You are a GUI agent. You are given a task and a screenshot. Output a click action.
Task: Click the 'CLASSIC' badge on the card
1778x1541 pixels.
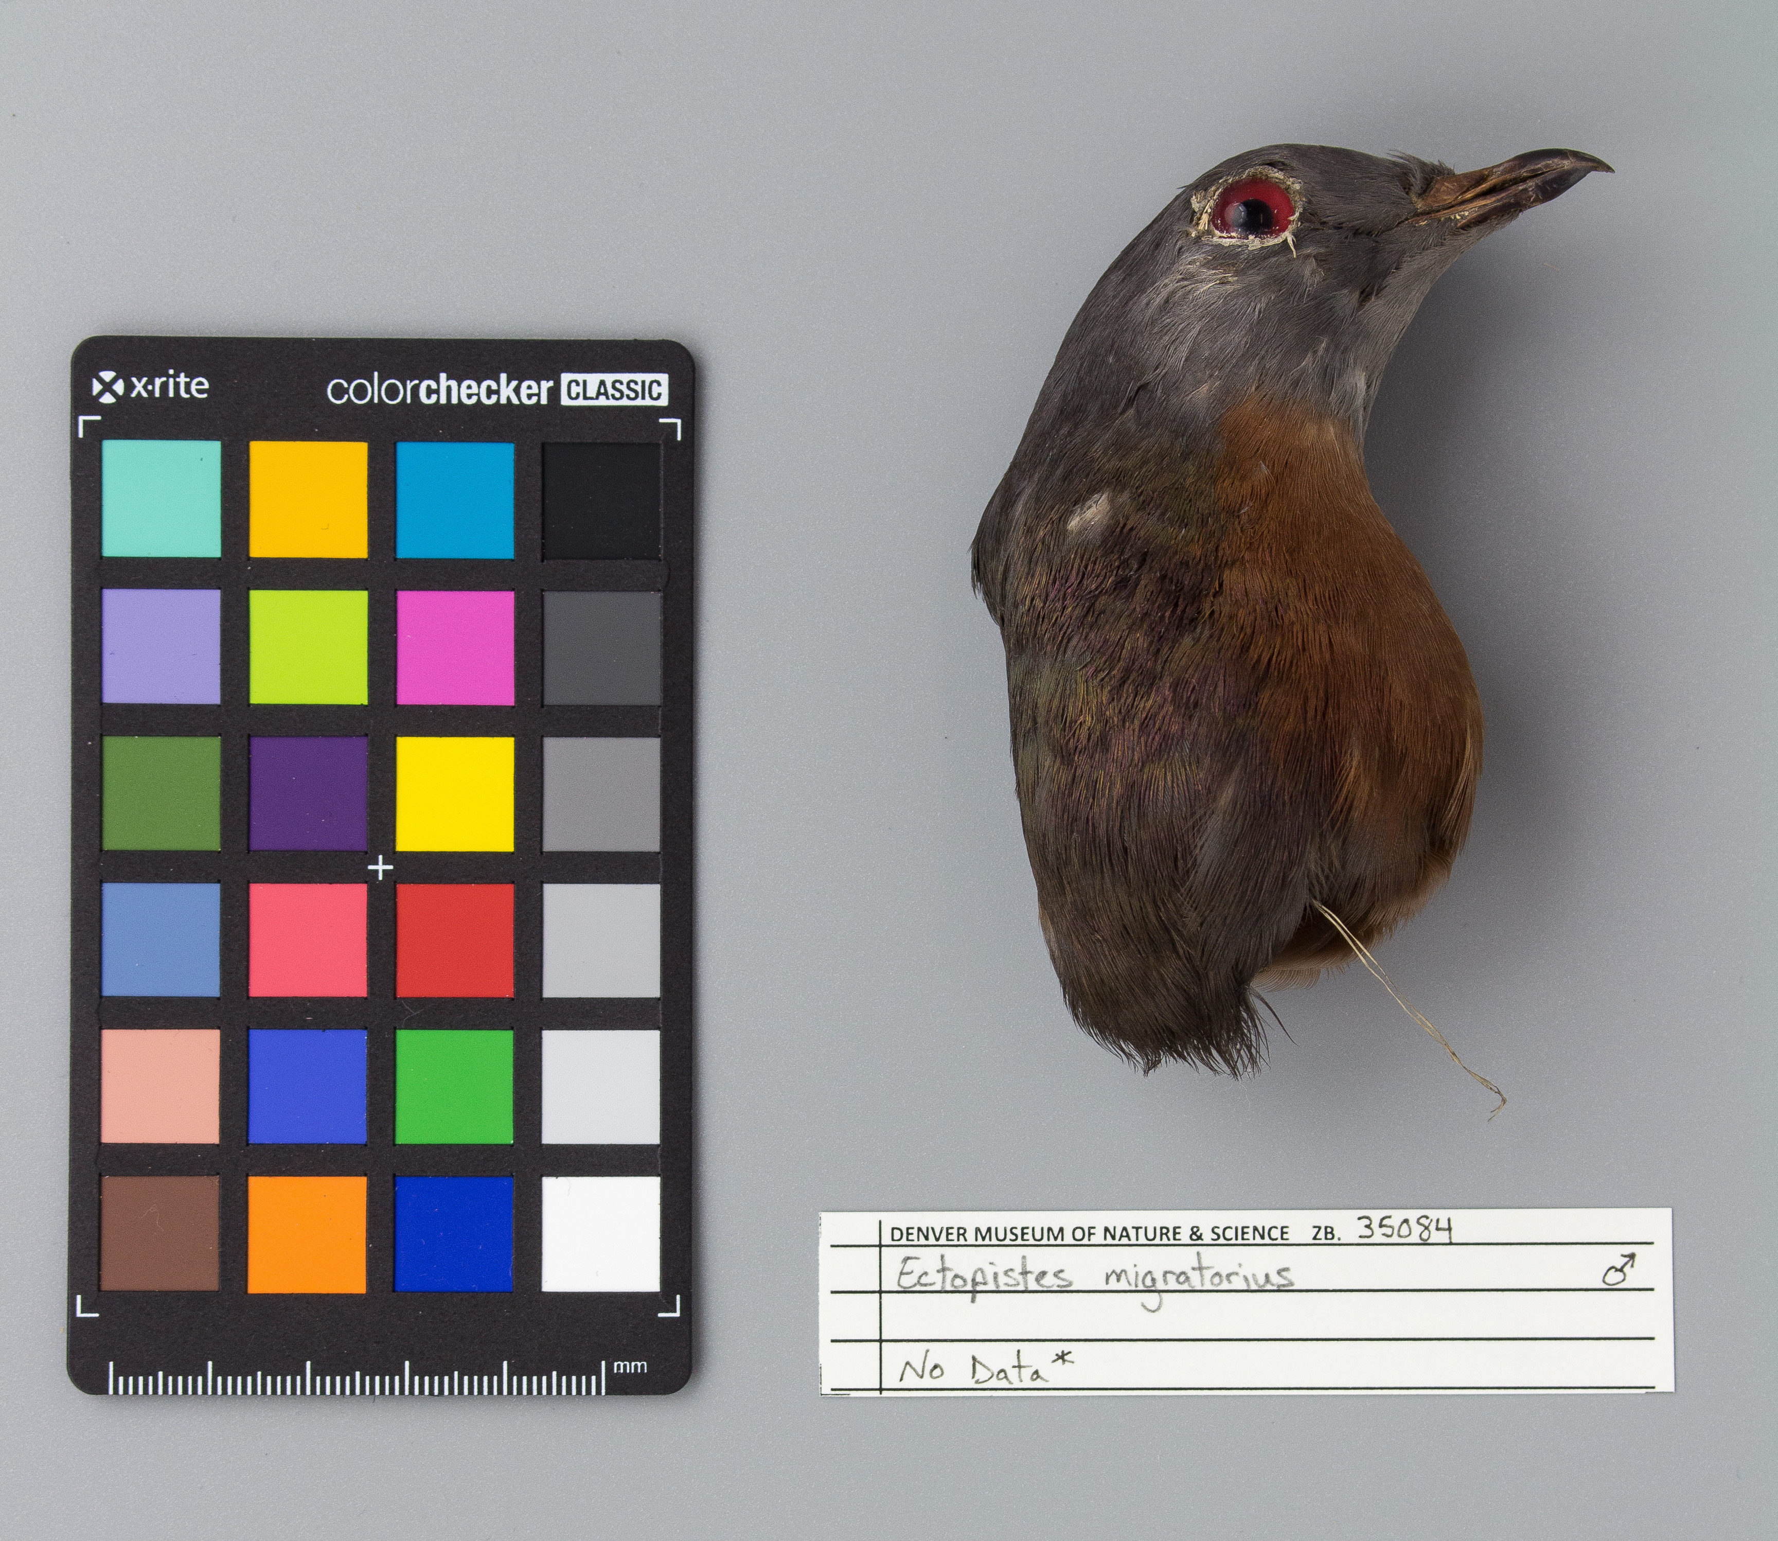click(x=614, y=389)
